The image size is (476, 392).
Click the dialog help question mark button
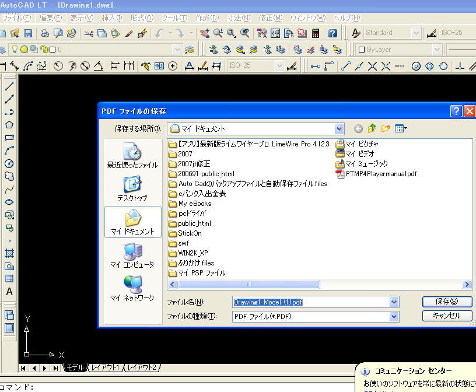coord(456,111)
